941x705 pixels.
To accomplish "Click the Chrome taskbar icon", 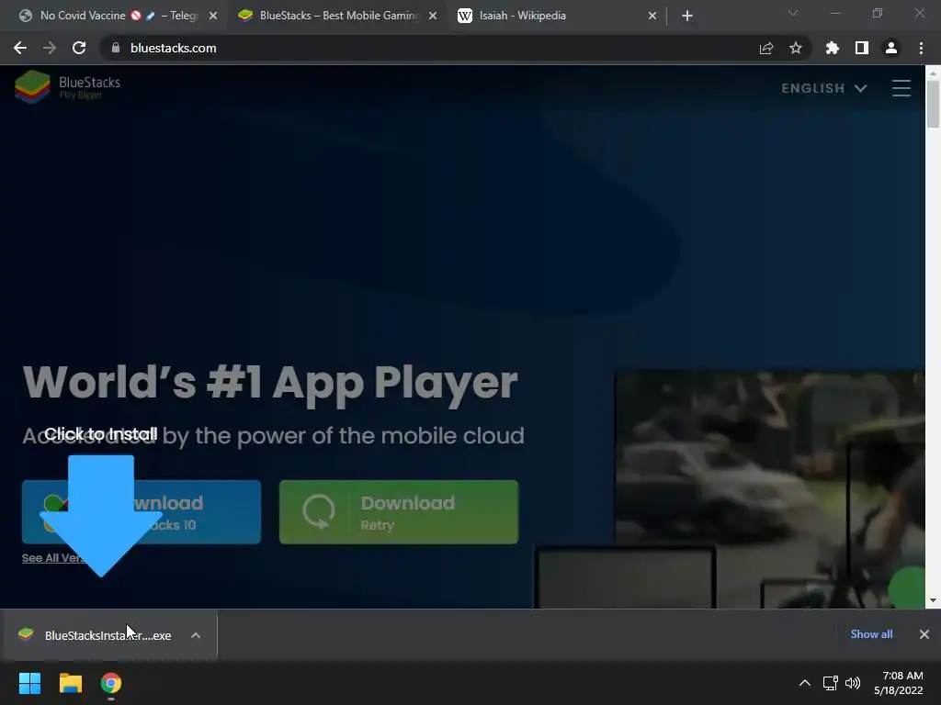I will [x=111, y=683].
